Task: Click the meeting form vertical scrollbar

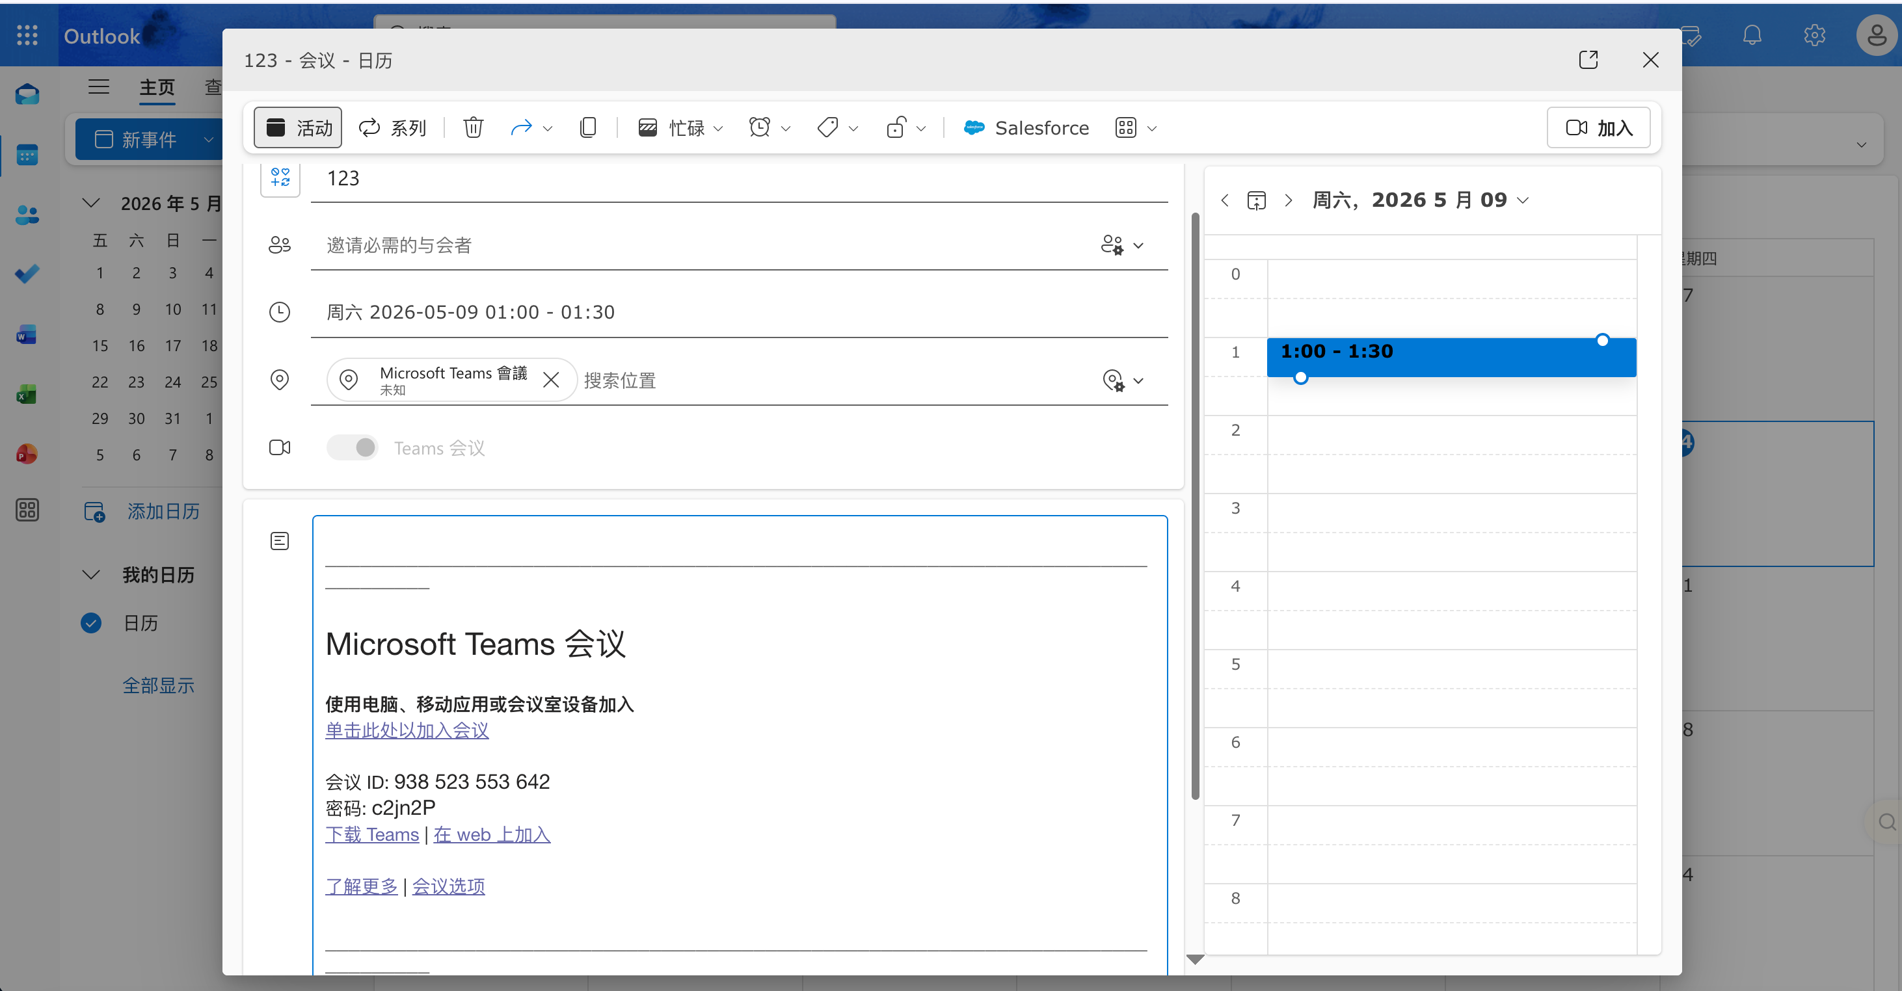Action: [1196, 506]
